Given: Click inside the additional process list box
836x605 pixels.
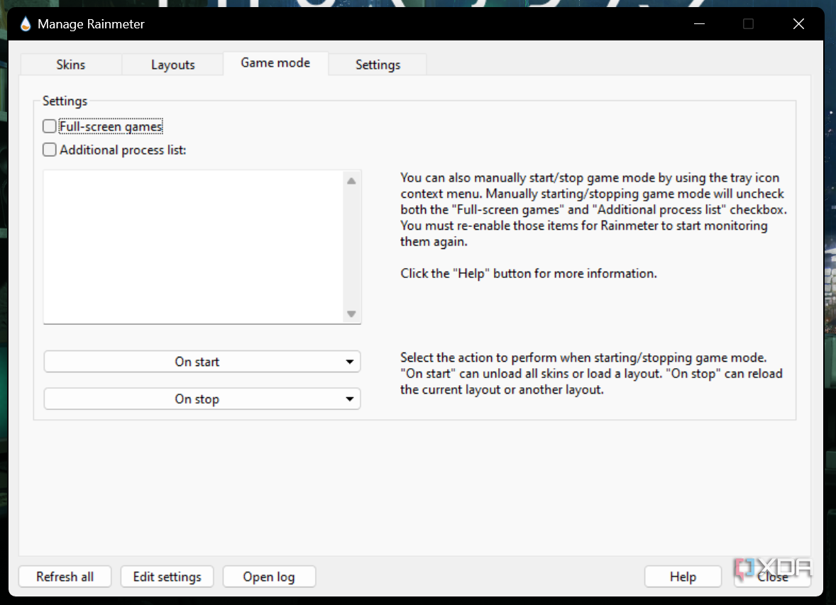Looking at the screenshot, I should (x=192, y=247).
